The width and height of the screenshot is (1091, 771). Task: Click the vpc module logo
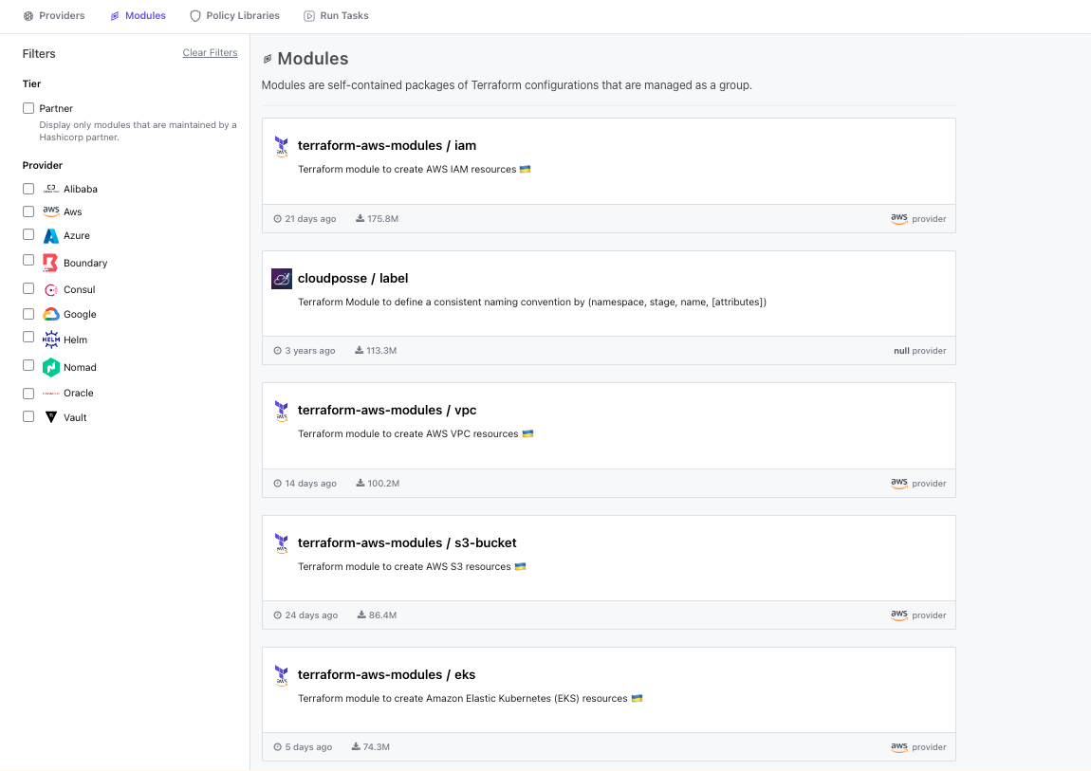click(282, 411)
